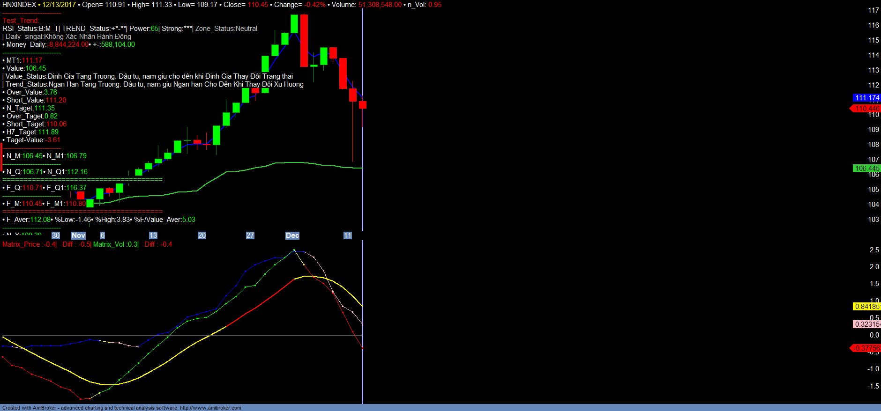Viewport: 881px width, 411px height.
Task: Open the www.amibroker.com link in footer
Action: click(x=210, y=408)
